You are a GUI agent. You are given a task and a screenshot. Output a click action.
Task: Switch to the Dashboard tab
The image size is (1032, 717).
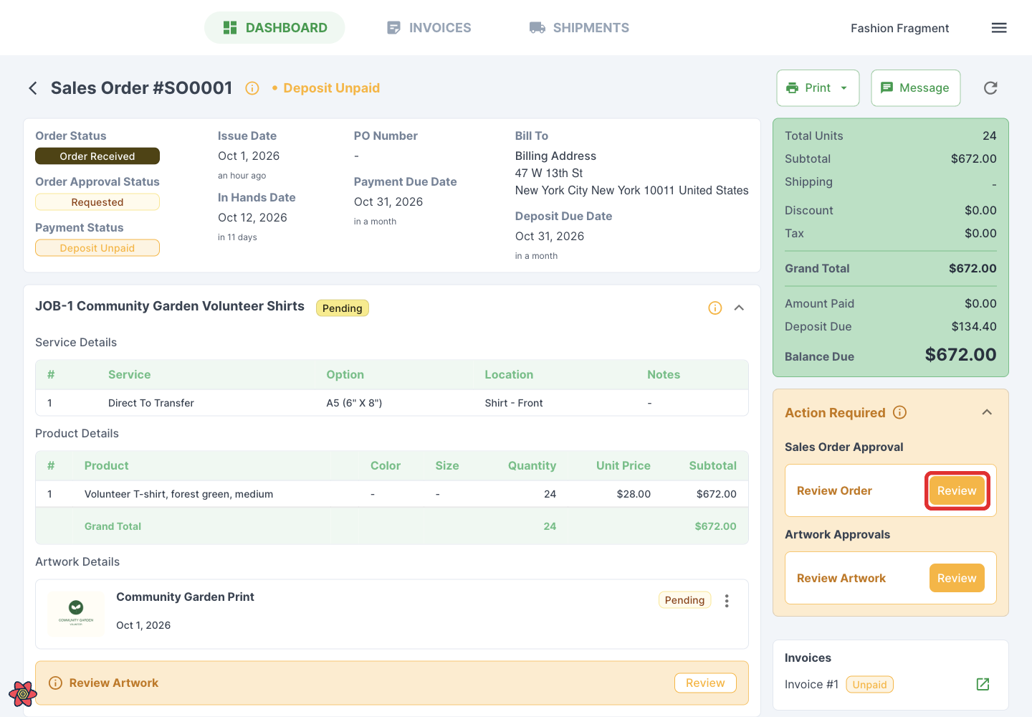274,28
